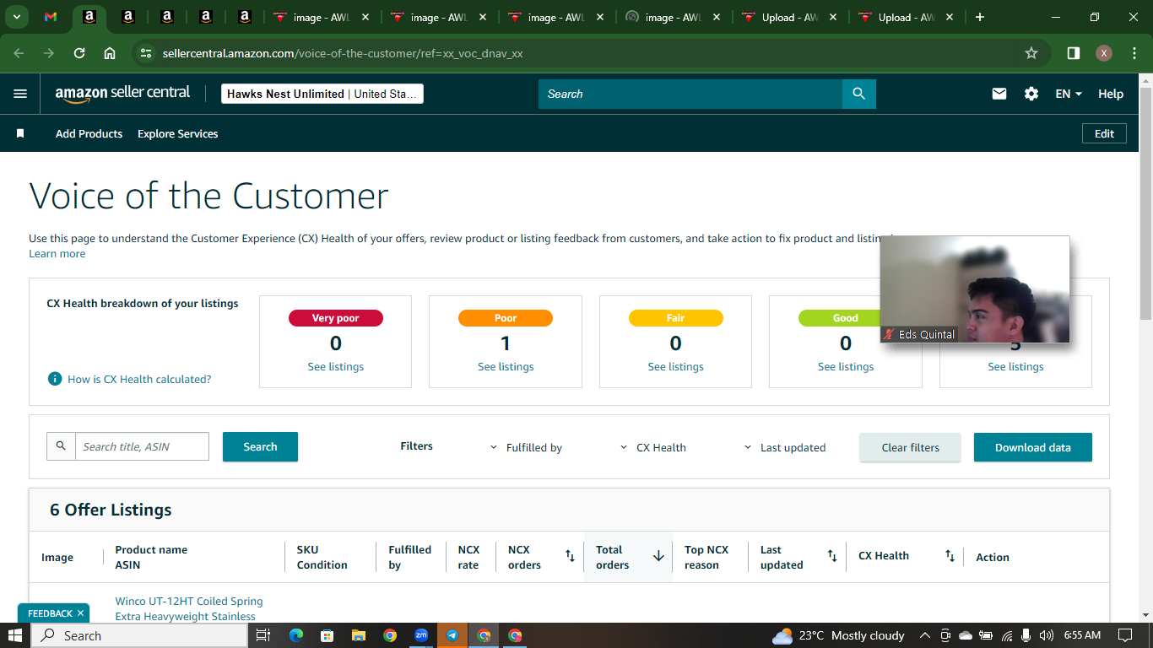Click the Edit button in the navigation bar

click(x=1104, y=133)
